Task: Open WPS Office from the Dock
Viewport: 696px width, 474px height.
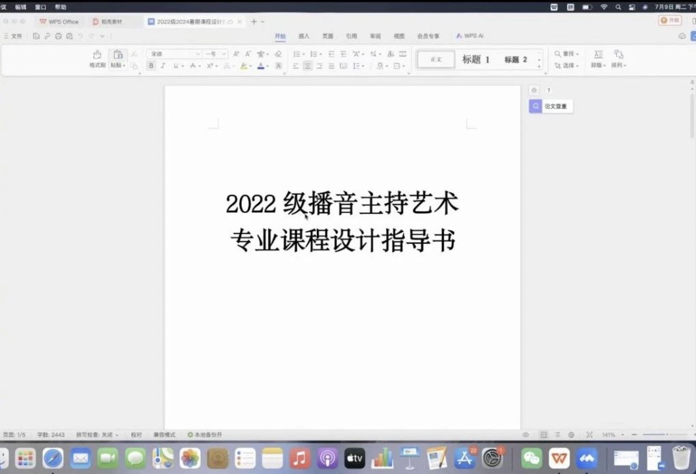Action: click(x=559, y=458)
